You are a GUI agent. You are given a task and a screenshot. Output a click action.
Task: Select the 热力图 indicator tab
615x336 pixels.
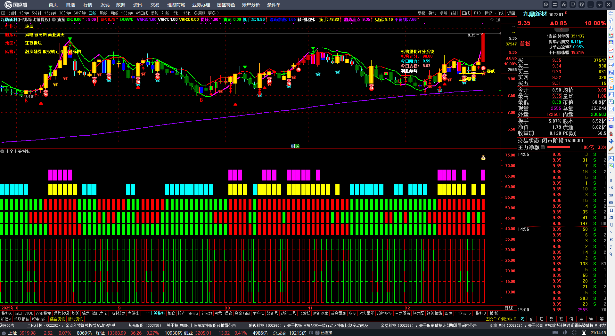[x=418, y=313]
